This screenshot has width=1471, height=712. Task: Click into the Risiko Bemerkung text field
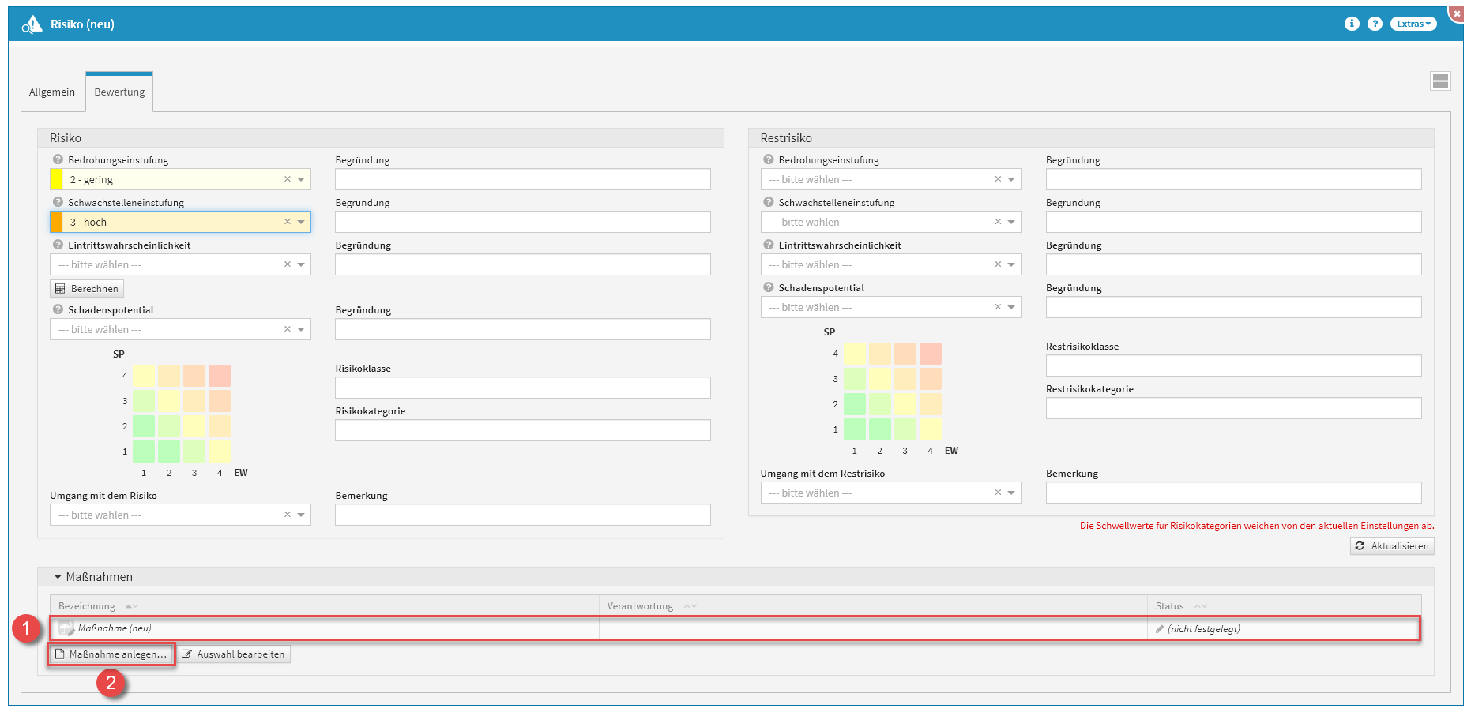pos(522,515)
